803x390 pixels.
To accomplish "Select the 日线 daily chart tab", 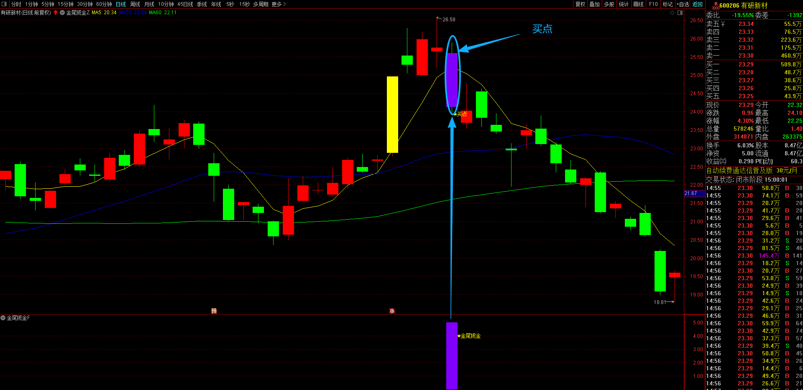I will (x=121, y=4).
